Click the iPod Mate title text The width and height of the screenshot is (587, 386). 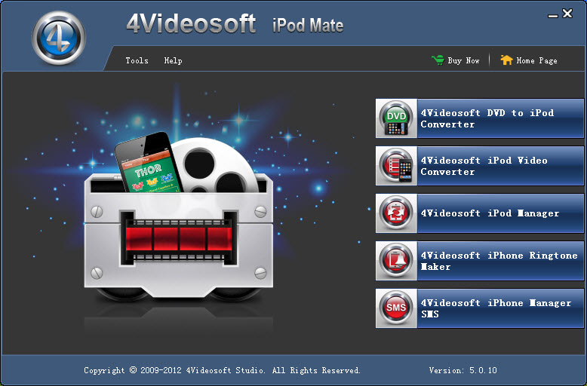click(x=308, y=26)
